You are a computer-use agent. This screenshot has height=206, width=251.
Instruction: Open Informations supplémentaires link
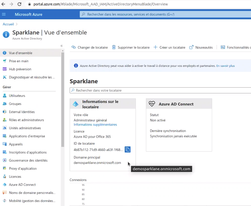tap(95, 124)
